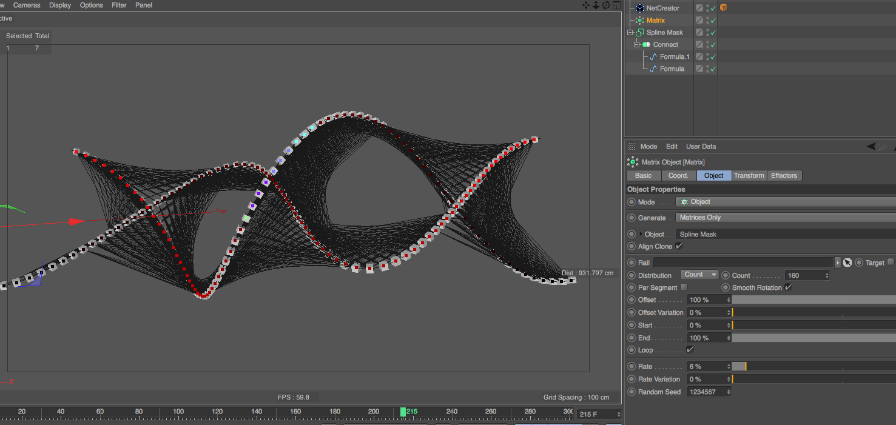Click the Spline Mask object icon
896x425 pixels.
click(x=639, y=33)
